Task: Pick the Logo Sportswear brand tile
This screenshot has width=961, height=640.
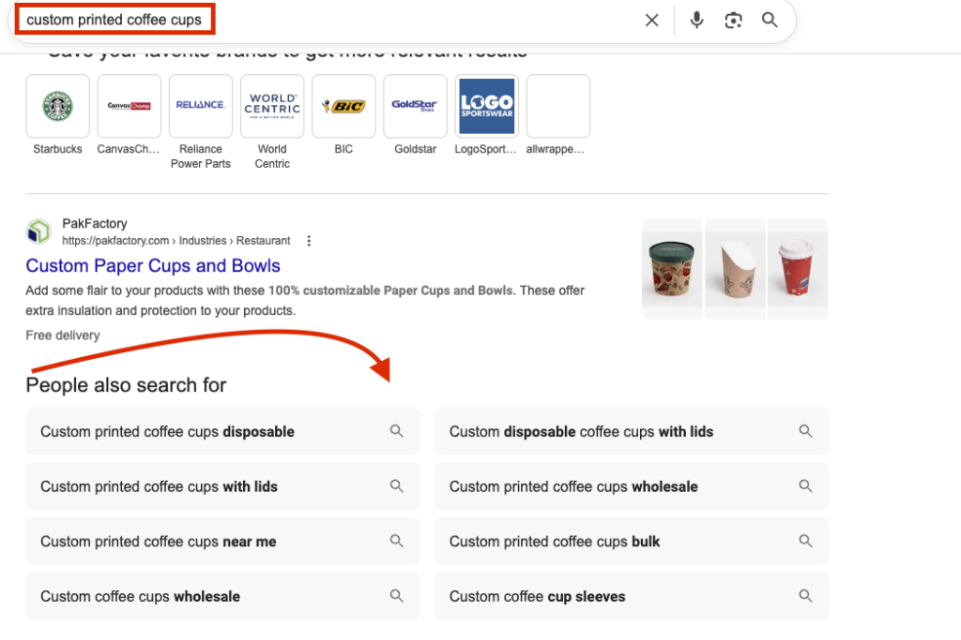Action: tap(486, 106)
